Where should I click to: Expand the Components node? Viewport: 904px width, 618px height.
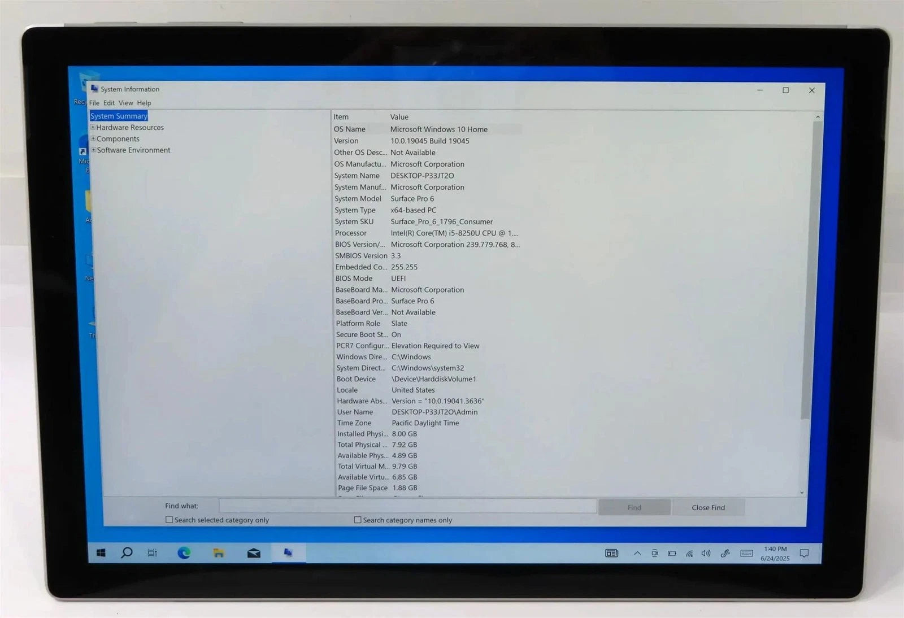93,138
